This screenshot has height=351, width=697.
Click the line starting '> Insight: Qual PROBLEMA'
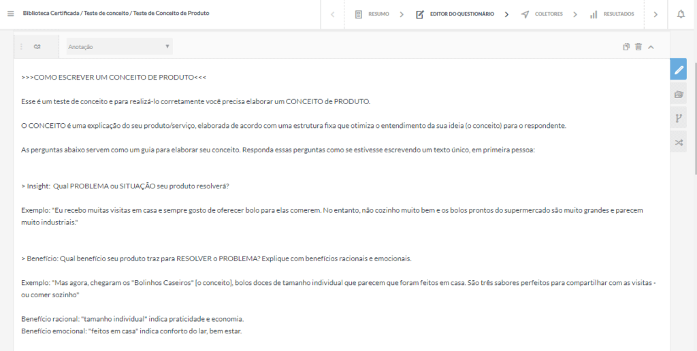125,186
